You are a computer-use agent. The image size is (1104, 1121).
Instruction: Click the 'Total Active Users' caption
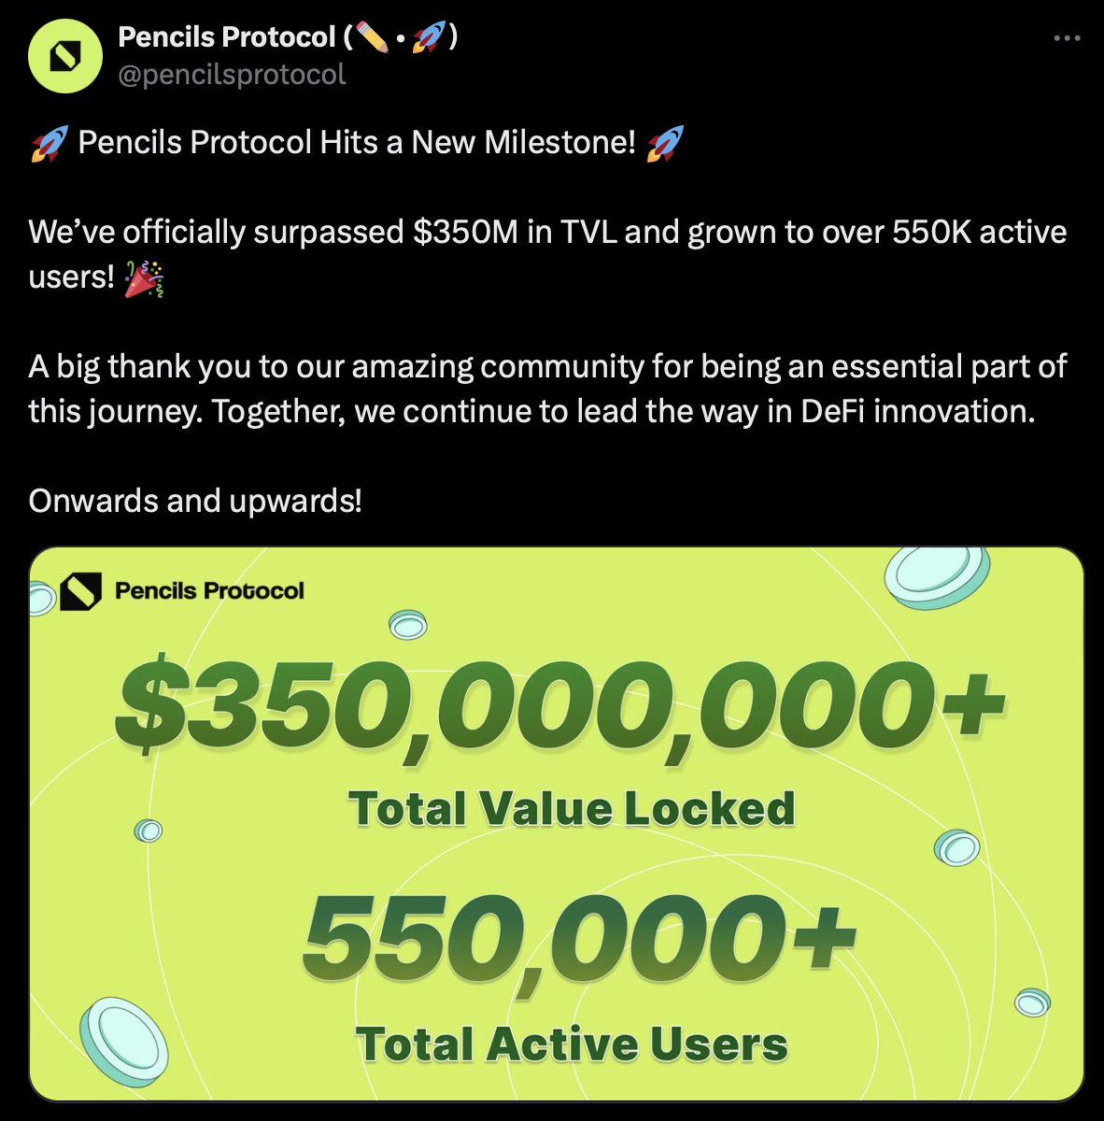tap(572, 1044)
